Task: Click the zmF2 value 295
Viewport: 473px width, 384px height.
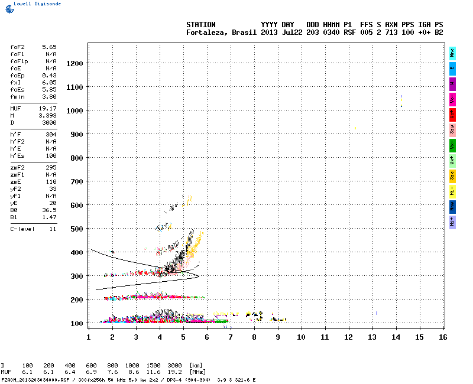Action: click(51, 168)
